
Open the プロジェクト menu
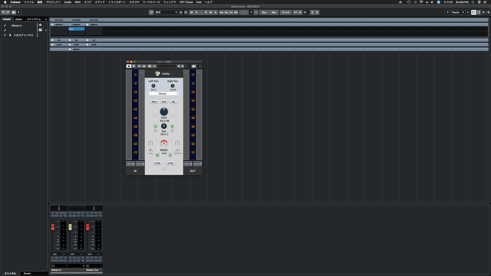tap(53, 2)
